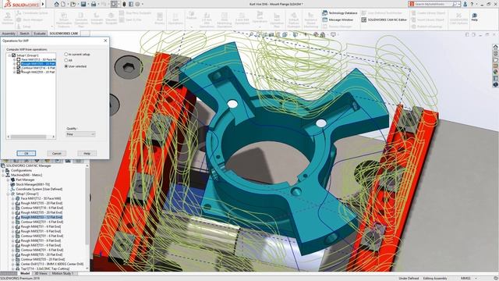Open Options via the gear icon
This screenshot has width=499, height=281.
[137, 4]
